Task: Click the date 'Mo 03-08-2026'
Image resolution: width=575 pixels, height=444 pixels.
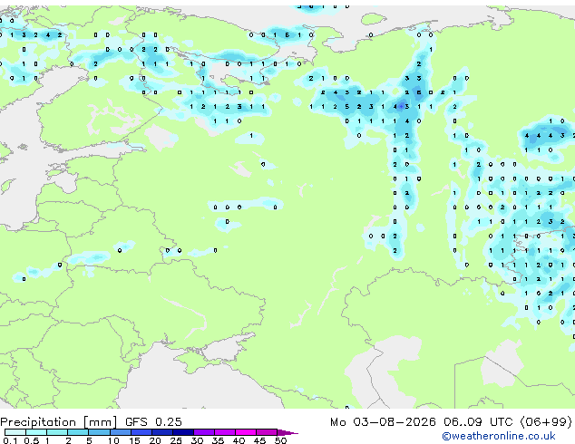Action: [383, 422]
